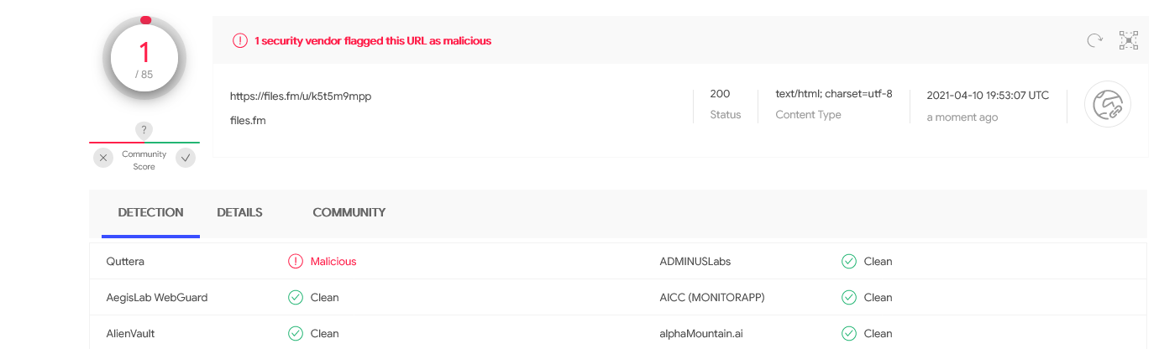Vote malicious with the X button
Viewport: 1159px width, 349px height.
102,158
